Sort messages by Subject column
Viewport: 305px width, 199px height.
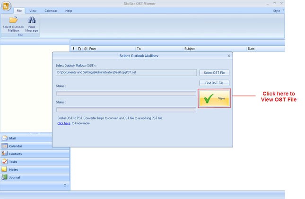coord(215,49)
